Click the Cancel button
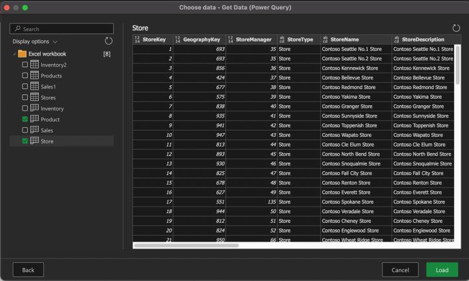The image size is (469, 281). click(400, 270)
